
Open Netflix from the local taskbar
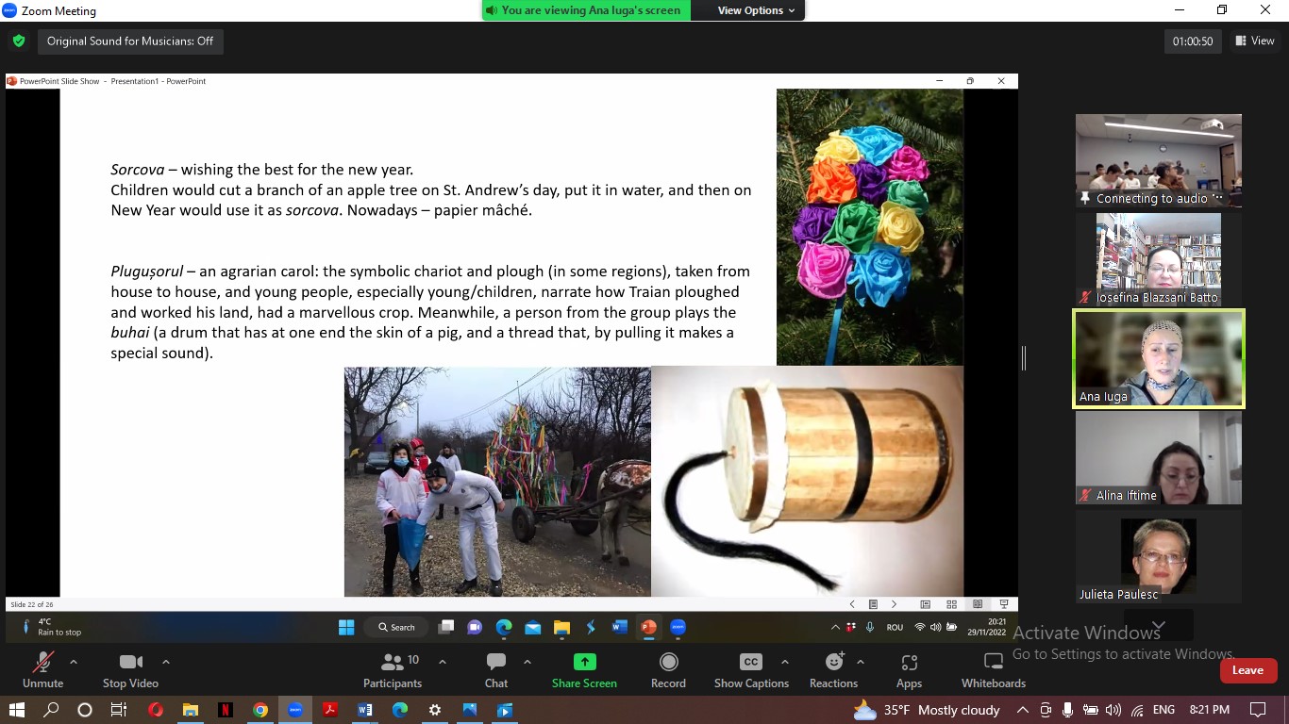[x=226, y=710]
